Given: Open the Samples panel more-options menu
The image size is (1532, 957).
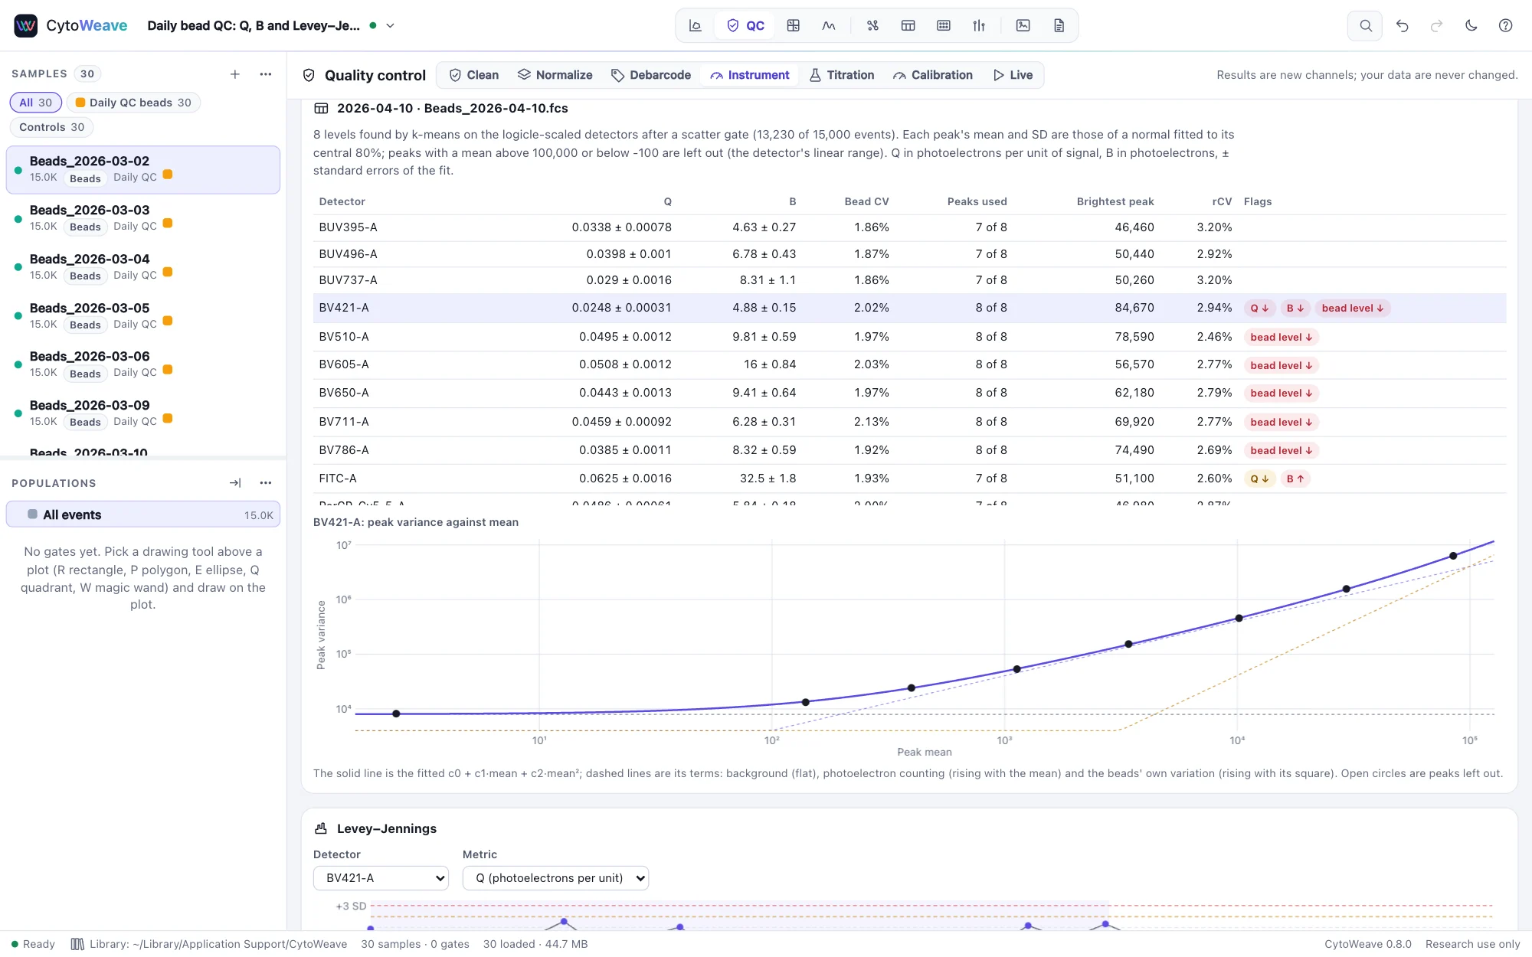Looking at the screenshot, I should point(266,74).
